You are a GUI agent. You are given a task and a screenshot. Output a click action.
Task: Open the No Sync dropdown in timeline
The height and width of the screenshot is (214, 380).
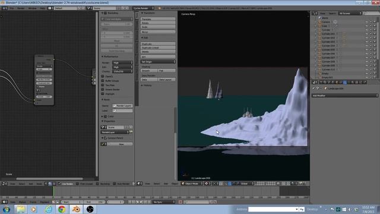164,202
